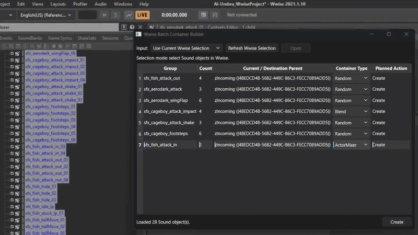
Task: Toggle the LIVE edit mode button
Action: point(142,15)
